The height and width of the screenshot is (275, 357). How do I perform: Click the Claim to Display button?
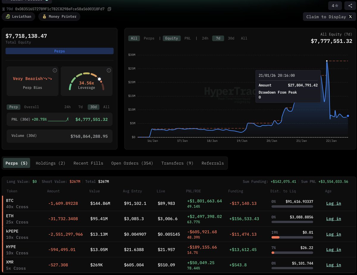point(329,17)
